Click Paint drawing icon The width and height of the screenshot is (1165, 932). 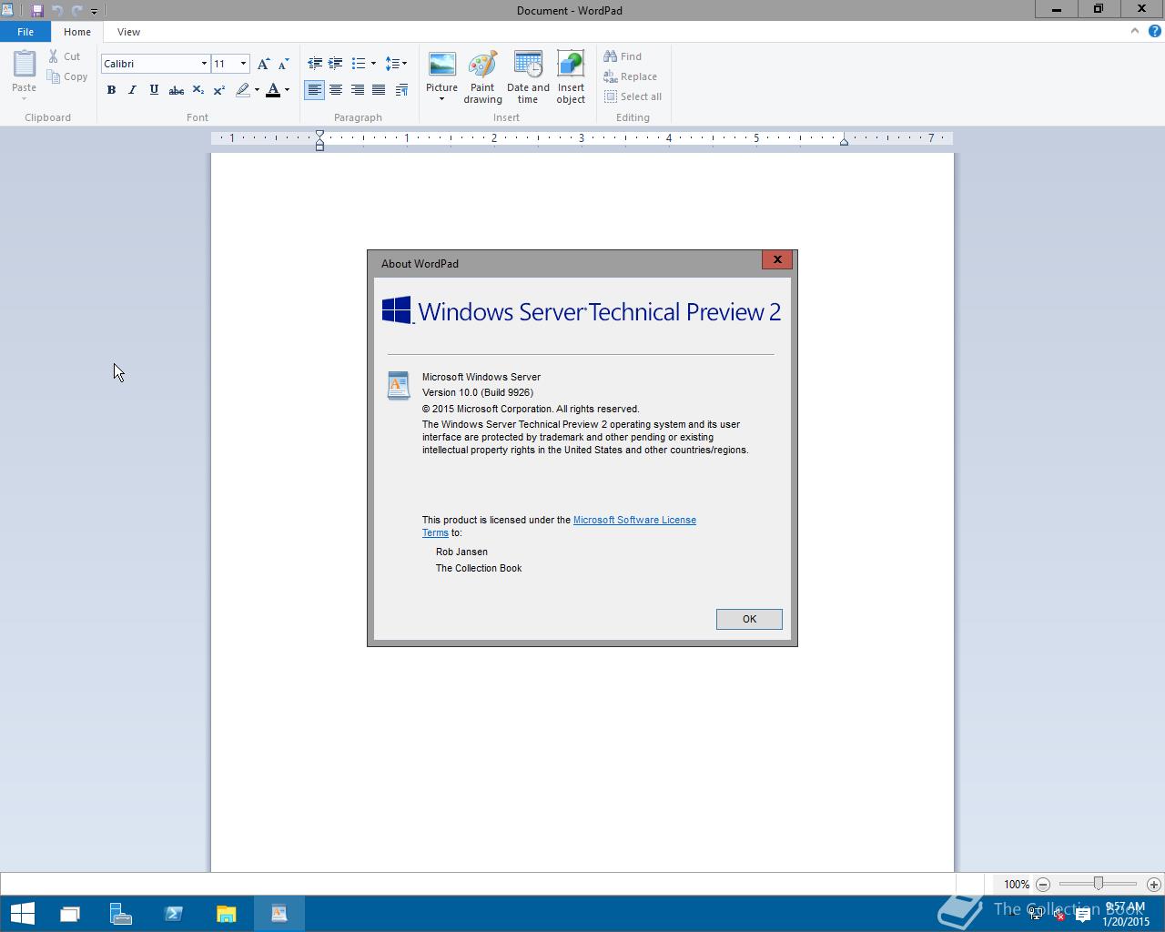coord(482,77)
